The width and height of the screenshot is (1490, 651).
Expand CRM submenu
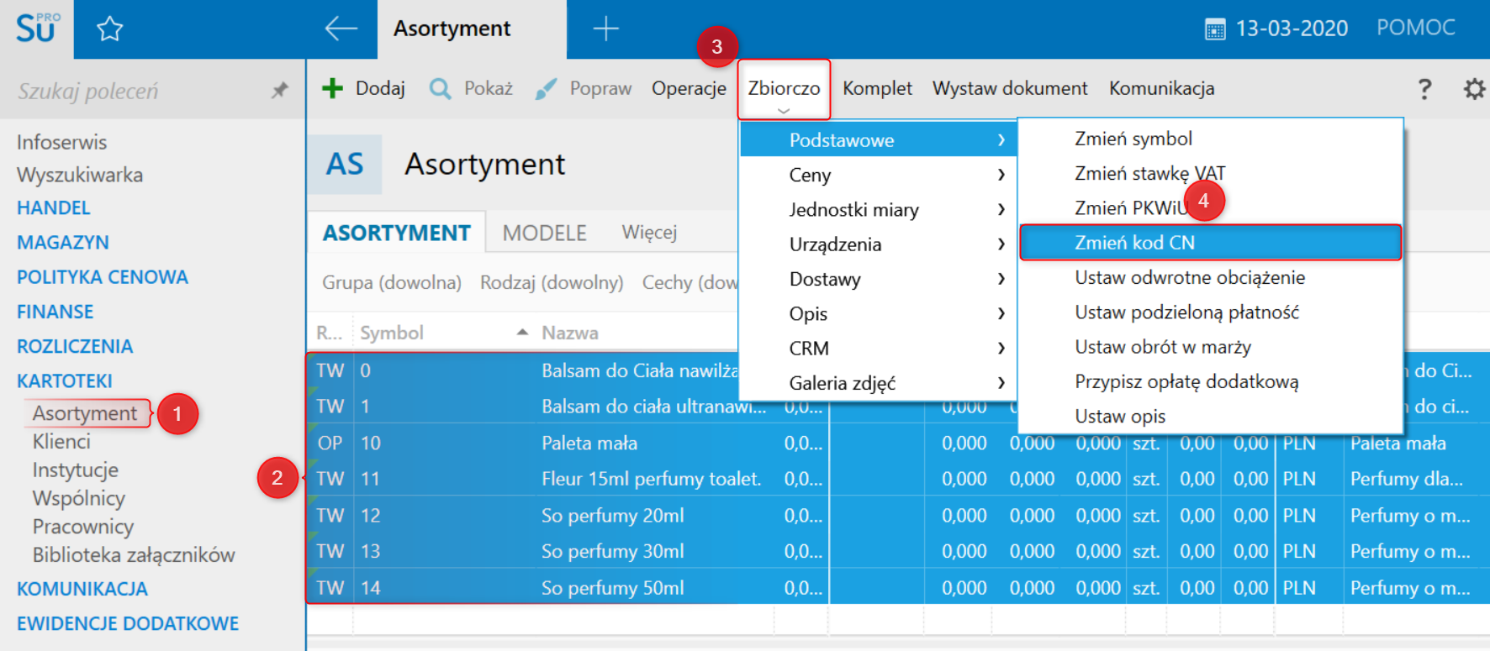click(x=878, y=348)
